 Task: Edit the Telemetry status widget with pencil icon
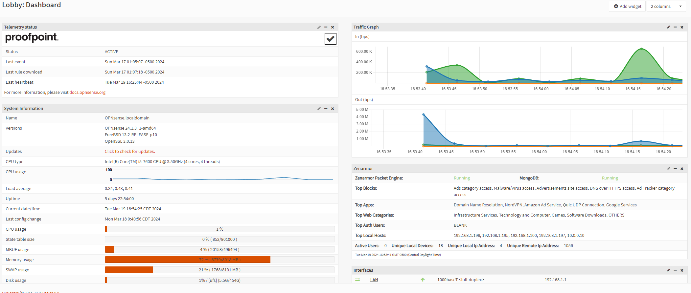click(x=319, y=27)
